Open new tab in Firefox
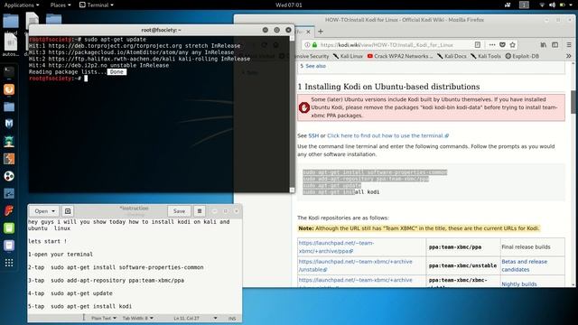 click(321, 32)
